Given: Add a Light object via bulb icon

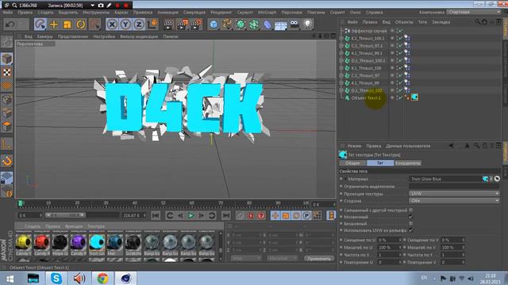Looking at the screenshot, I should coord(308,25).
